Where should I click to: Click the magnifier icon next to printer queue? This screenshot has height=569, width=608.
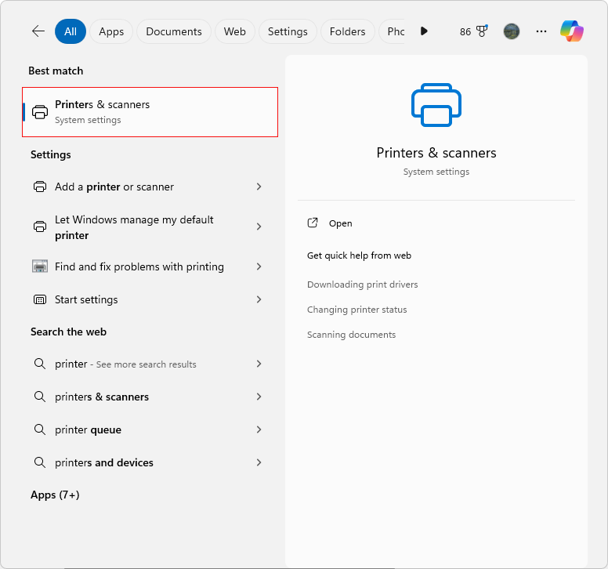coord(39,429)
